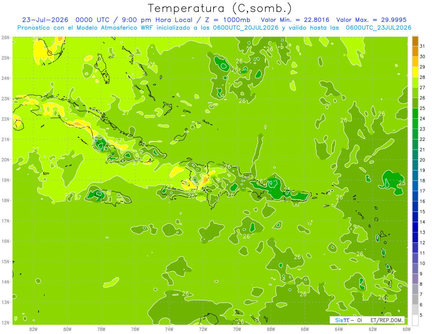Click the legend swatch between 25 and 26
The width and height of the screenshot is (432, 334).
coord(415,103)
